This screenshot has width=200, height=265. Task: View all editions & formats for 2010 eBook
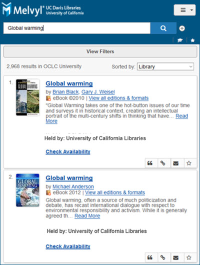(x=118, y=98)
